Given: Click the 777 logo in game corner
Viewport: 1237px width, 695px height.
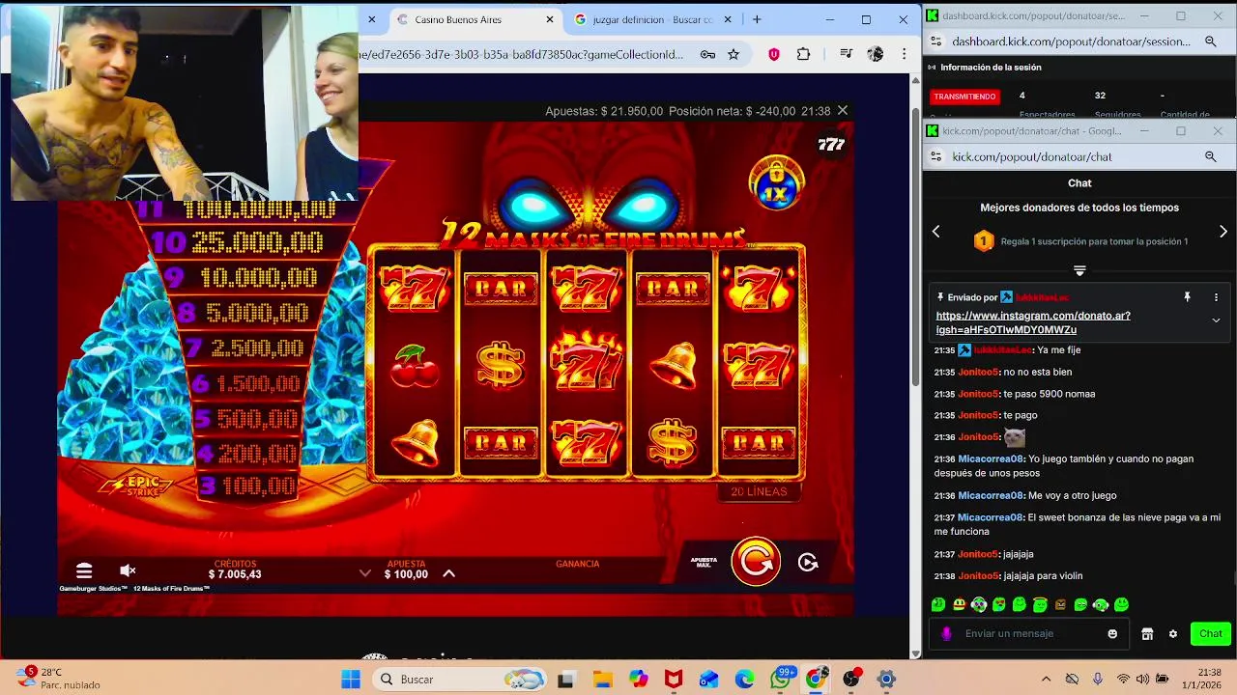Looking at the screenshot, I should [831, 145].
